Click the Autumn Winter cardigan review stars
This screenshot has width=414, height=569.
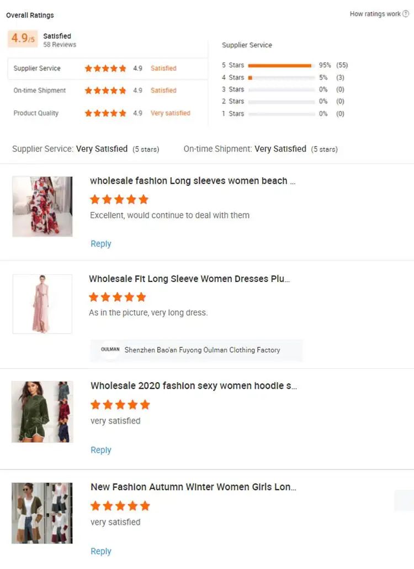click(x=120, y=506)
